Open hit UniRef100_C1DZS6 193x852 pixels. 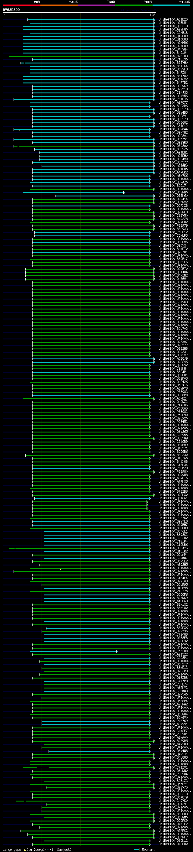point(173,60)
